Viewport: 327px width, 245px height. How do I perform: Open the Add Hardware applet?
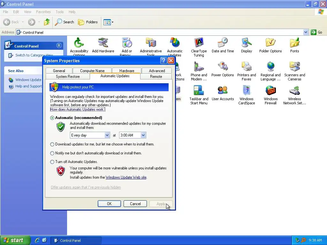click(103, 45)
